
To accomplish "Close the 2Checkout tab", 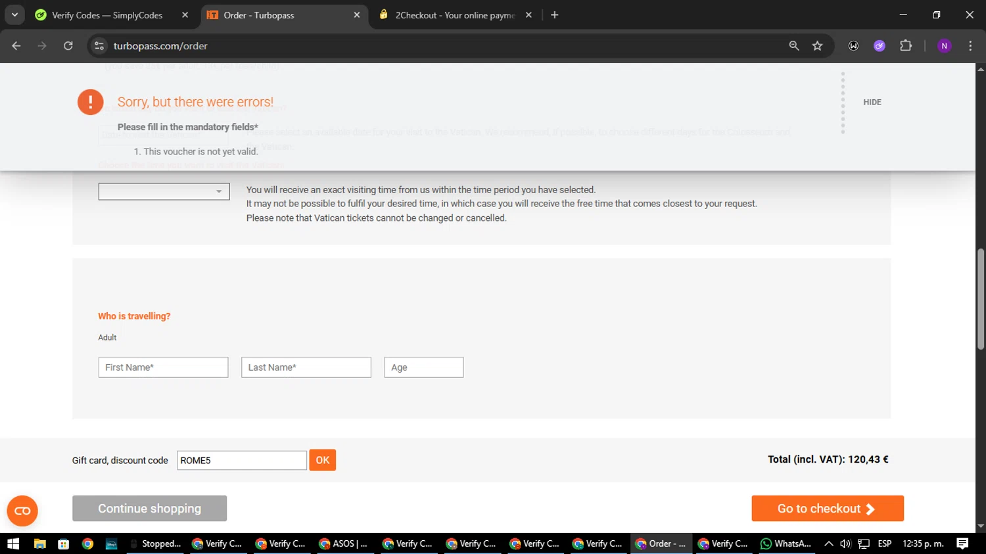I will click(528, 15).
